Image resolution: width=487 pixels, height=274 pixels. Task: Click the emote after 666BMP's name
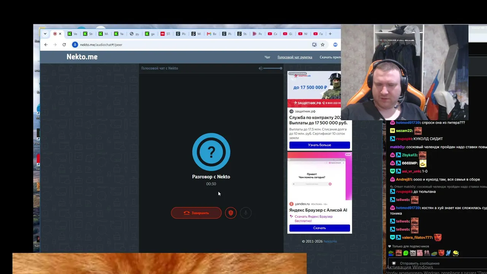pyautogui.click(x=423, y=163)
